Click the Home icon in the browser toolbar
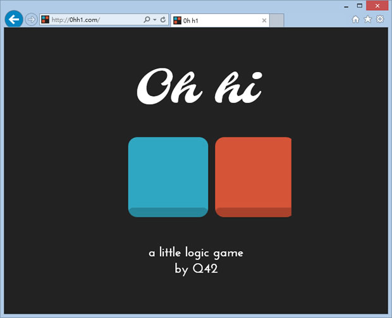This screenshot has width=392, height=318. (x=355, y=19)
